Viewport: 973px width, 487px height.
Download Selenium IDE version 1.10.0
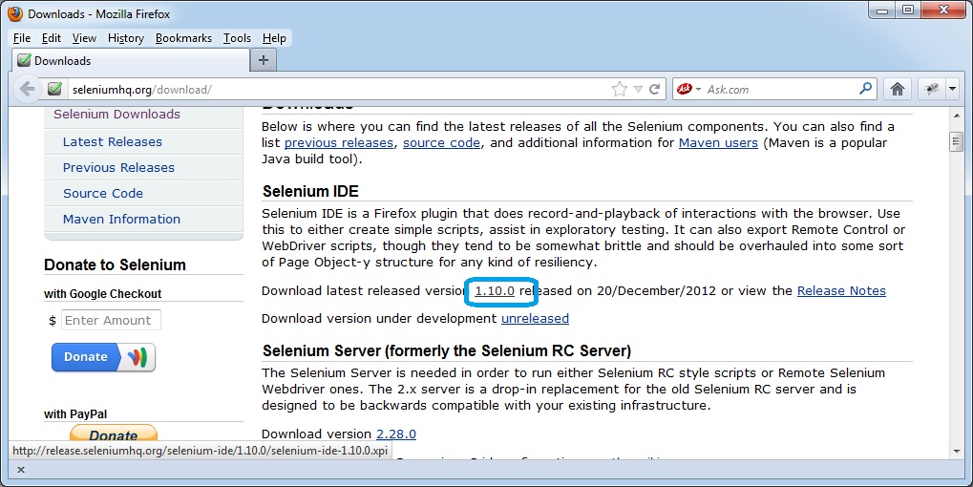495,291
